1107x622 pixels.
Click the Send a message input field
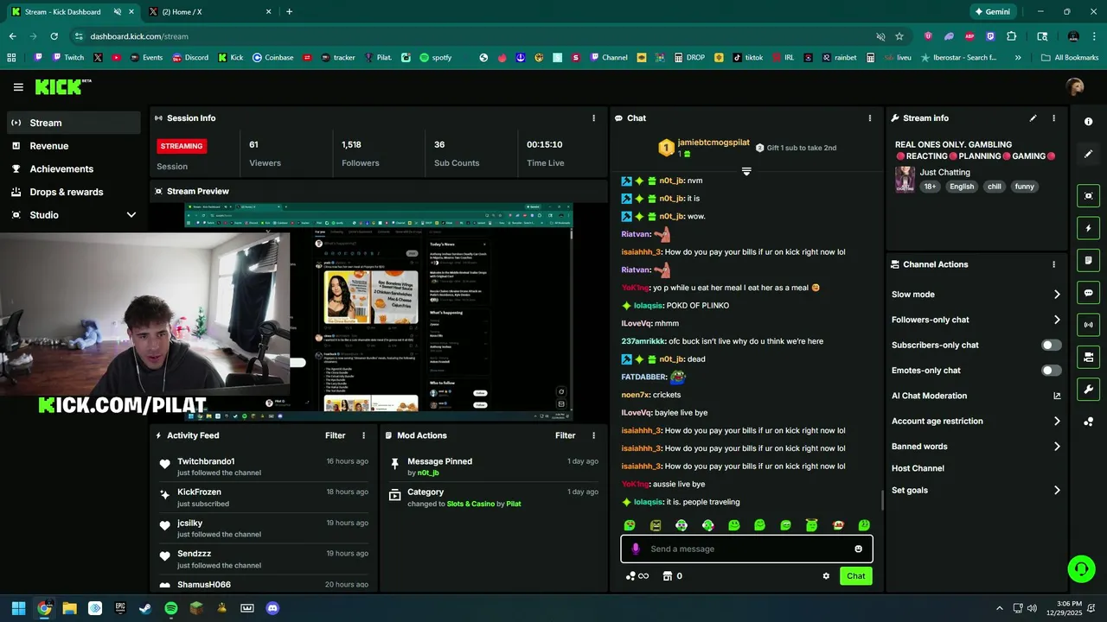[746, 549]
